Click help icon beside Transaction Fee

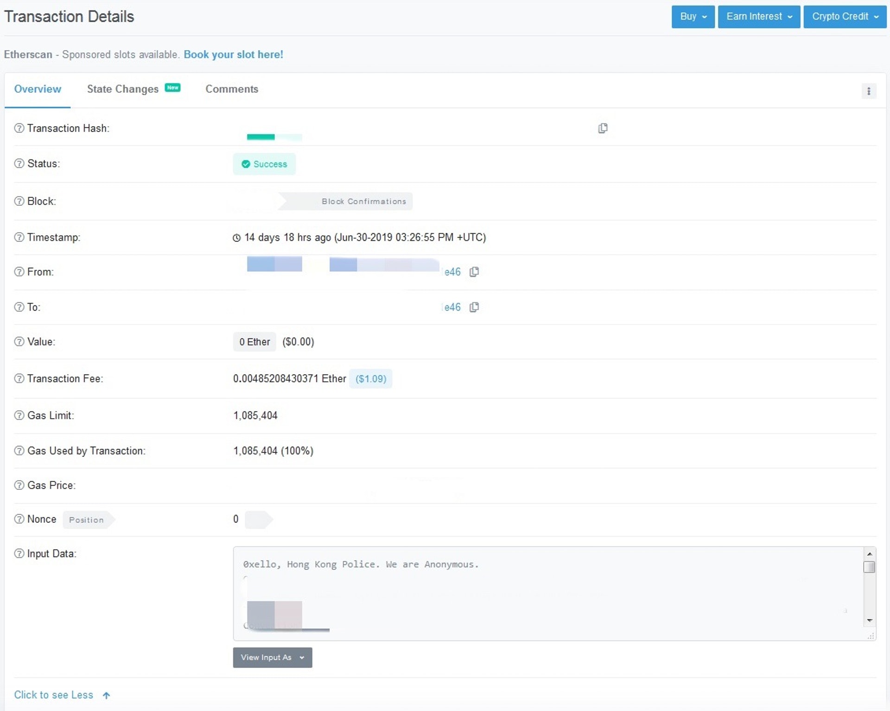(x=19, y=379)
